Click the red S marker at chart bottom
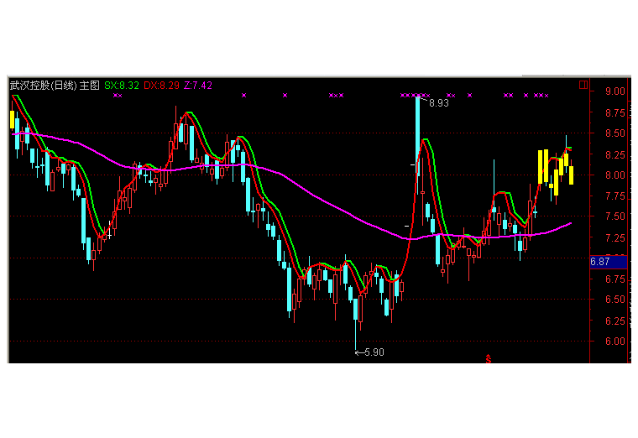This screenshot has height=438, width=638. pyautogui.click(x=489, y=359)
